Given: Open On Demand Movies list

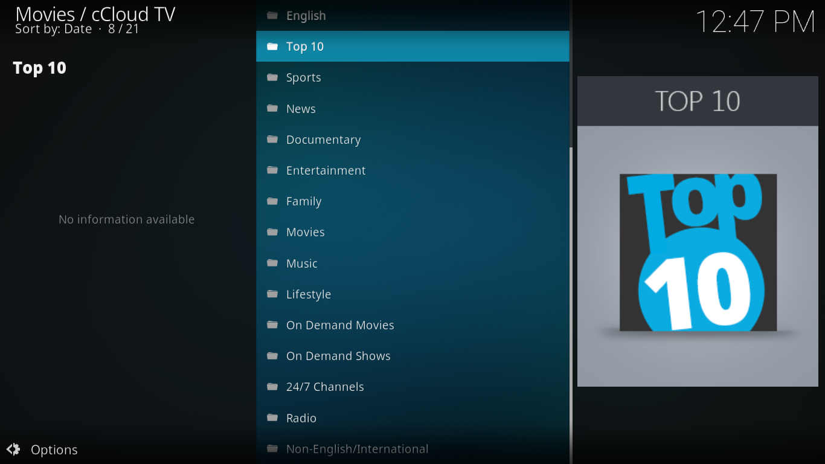Looking at the screenshot, I should (x=340, y=325).
